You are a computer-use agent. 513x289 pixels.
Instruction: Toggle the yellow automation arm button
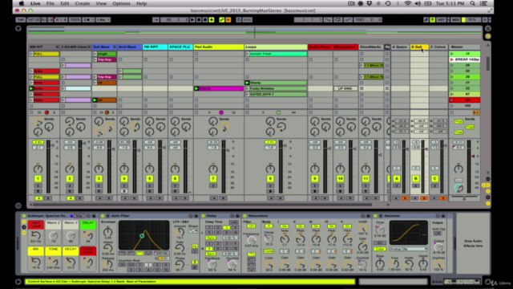tap(222, 19)
